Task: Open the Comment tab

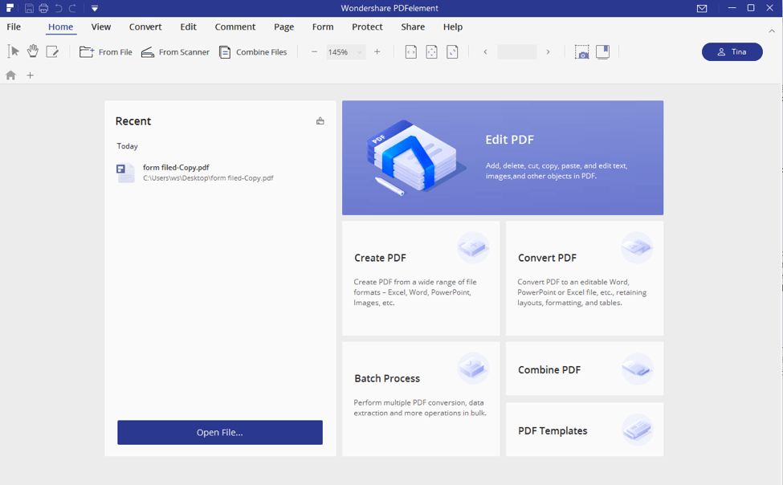Action: pos(235,27)
